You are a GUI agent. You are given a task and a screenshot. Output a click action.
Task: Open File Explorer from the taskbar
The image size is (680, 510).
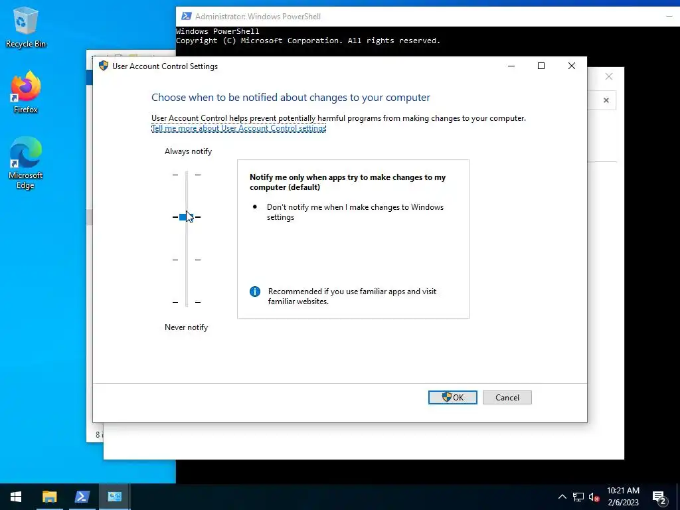pos(49,497)
